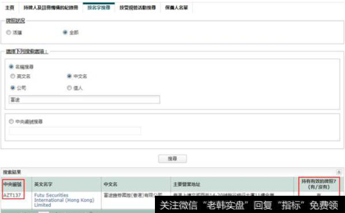
Task: Select the 全部 licence status radio button
Action: pos(65,33)
